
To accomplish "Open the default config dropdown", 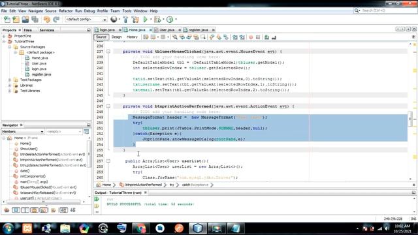I will coord(86,20).
